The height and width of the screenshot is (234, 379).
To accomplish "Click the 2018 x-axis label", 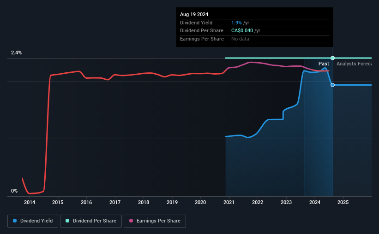I will coord(144,202).
